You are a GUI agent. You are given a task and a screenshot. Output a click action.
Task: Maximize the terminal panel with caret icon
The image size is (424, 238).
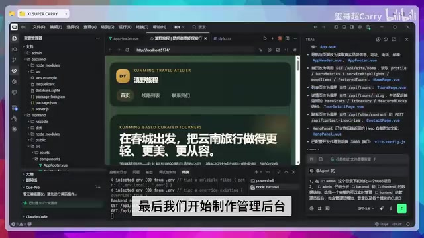pyautogui.click(x=286, y=172)
